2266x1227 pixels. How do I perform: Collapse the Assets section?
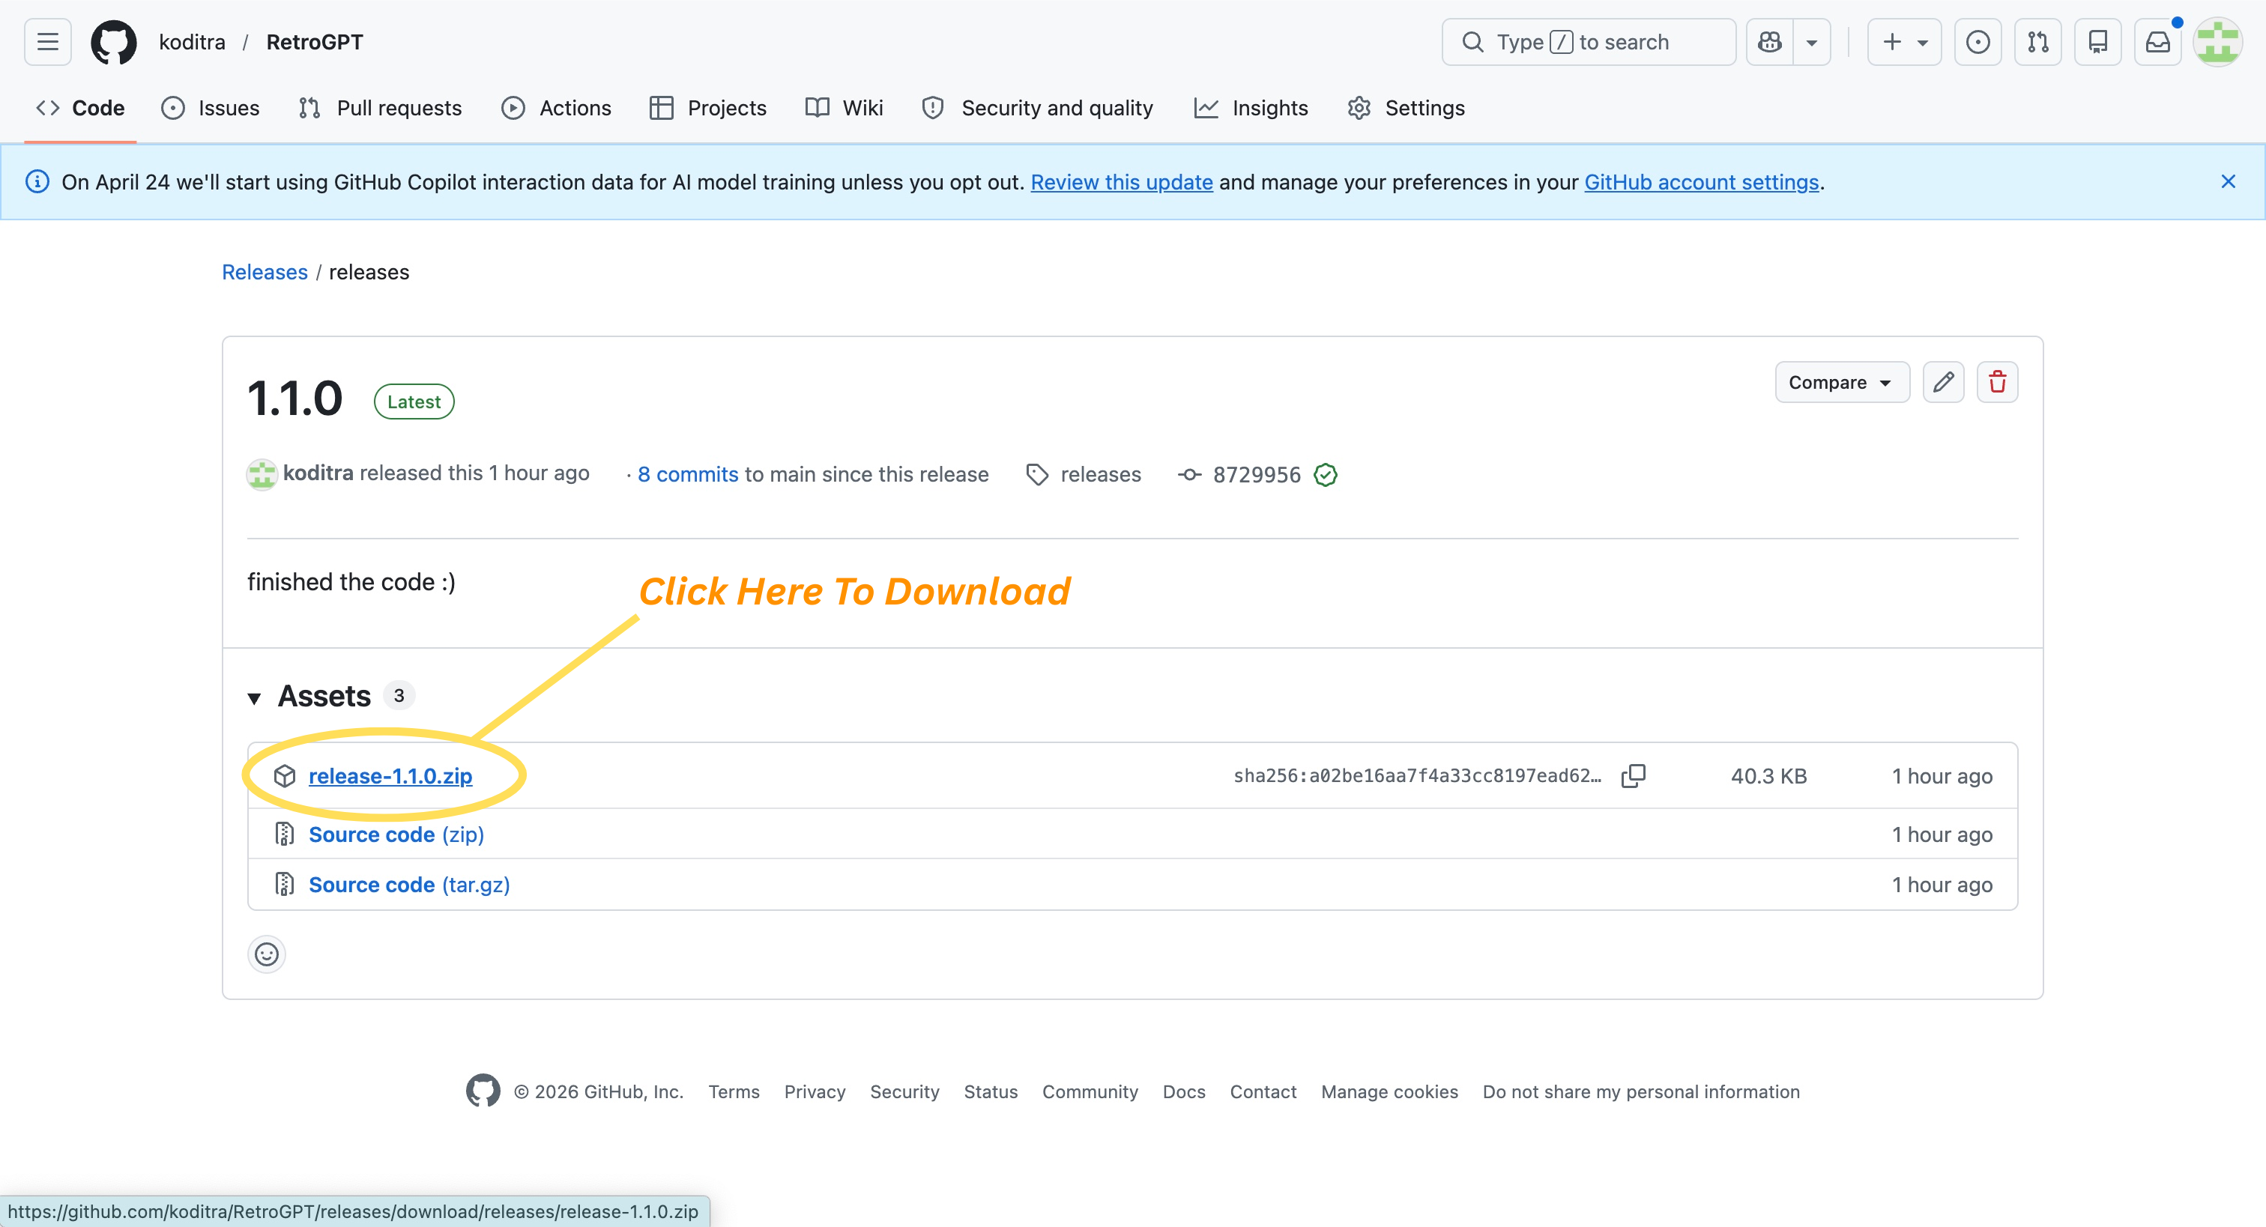[255, 697]
